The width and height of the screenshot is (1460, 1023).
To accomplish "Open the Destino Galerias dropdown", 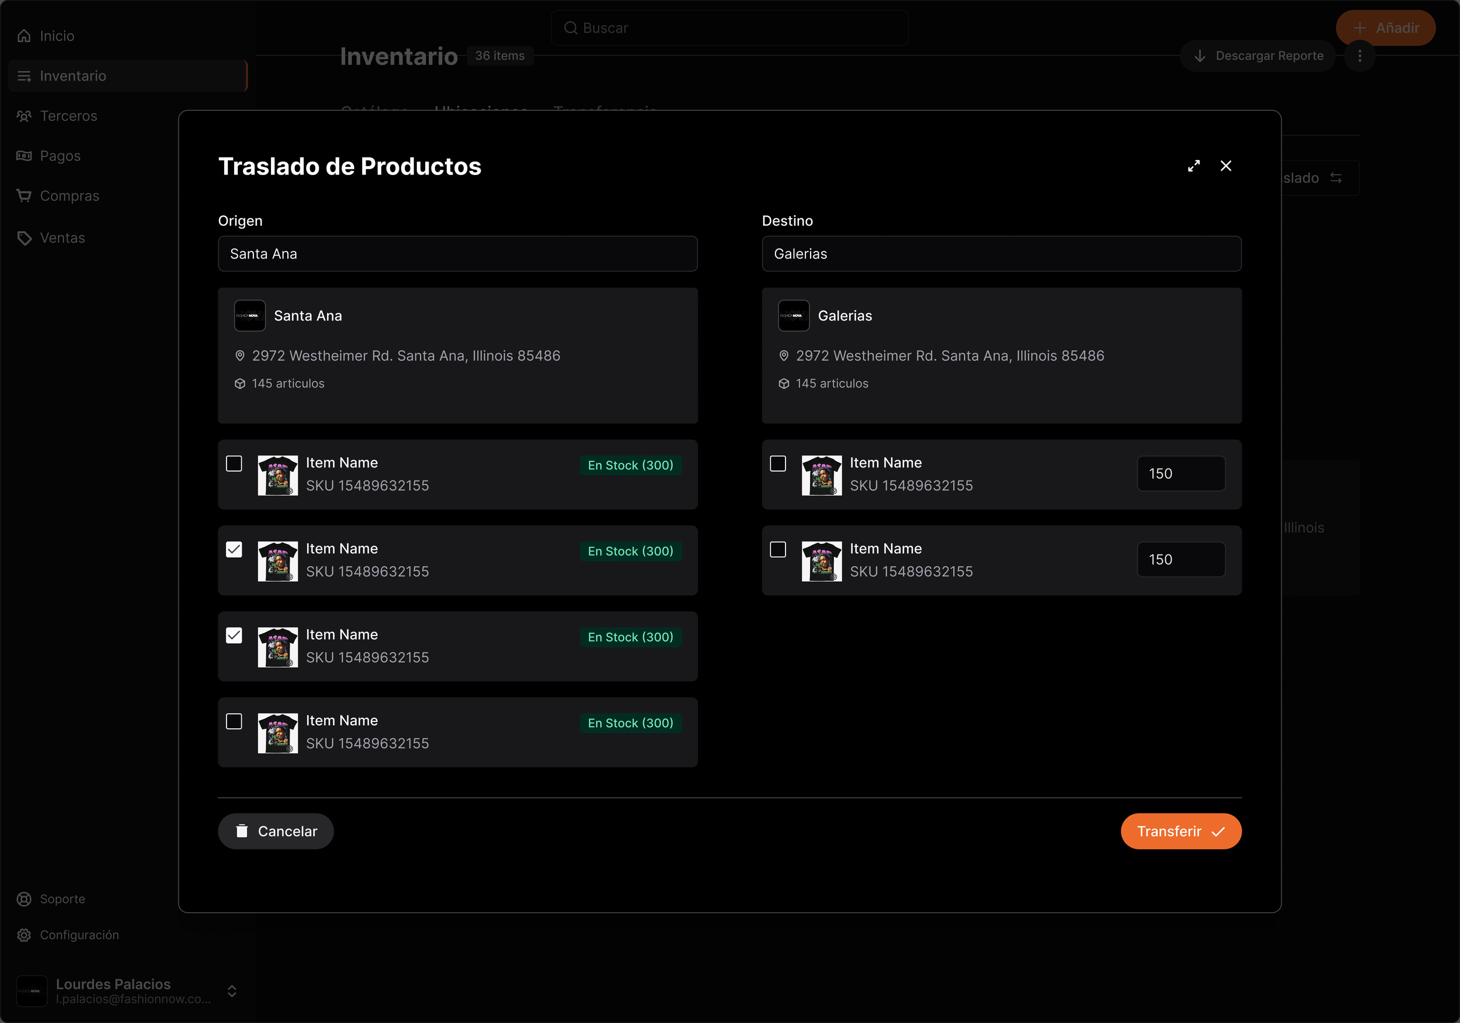I will 1001,254.
